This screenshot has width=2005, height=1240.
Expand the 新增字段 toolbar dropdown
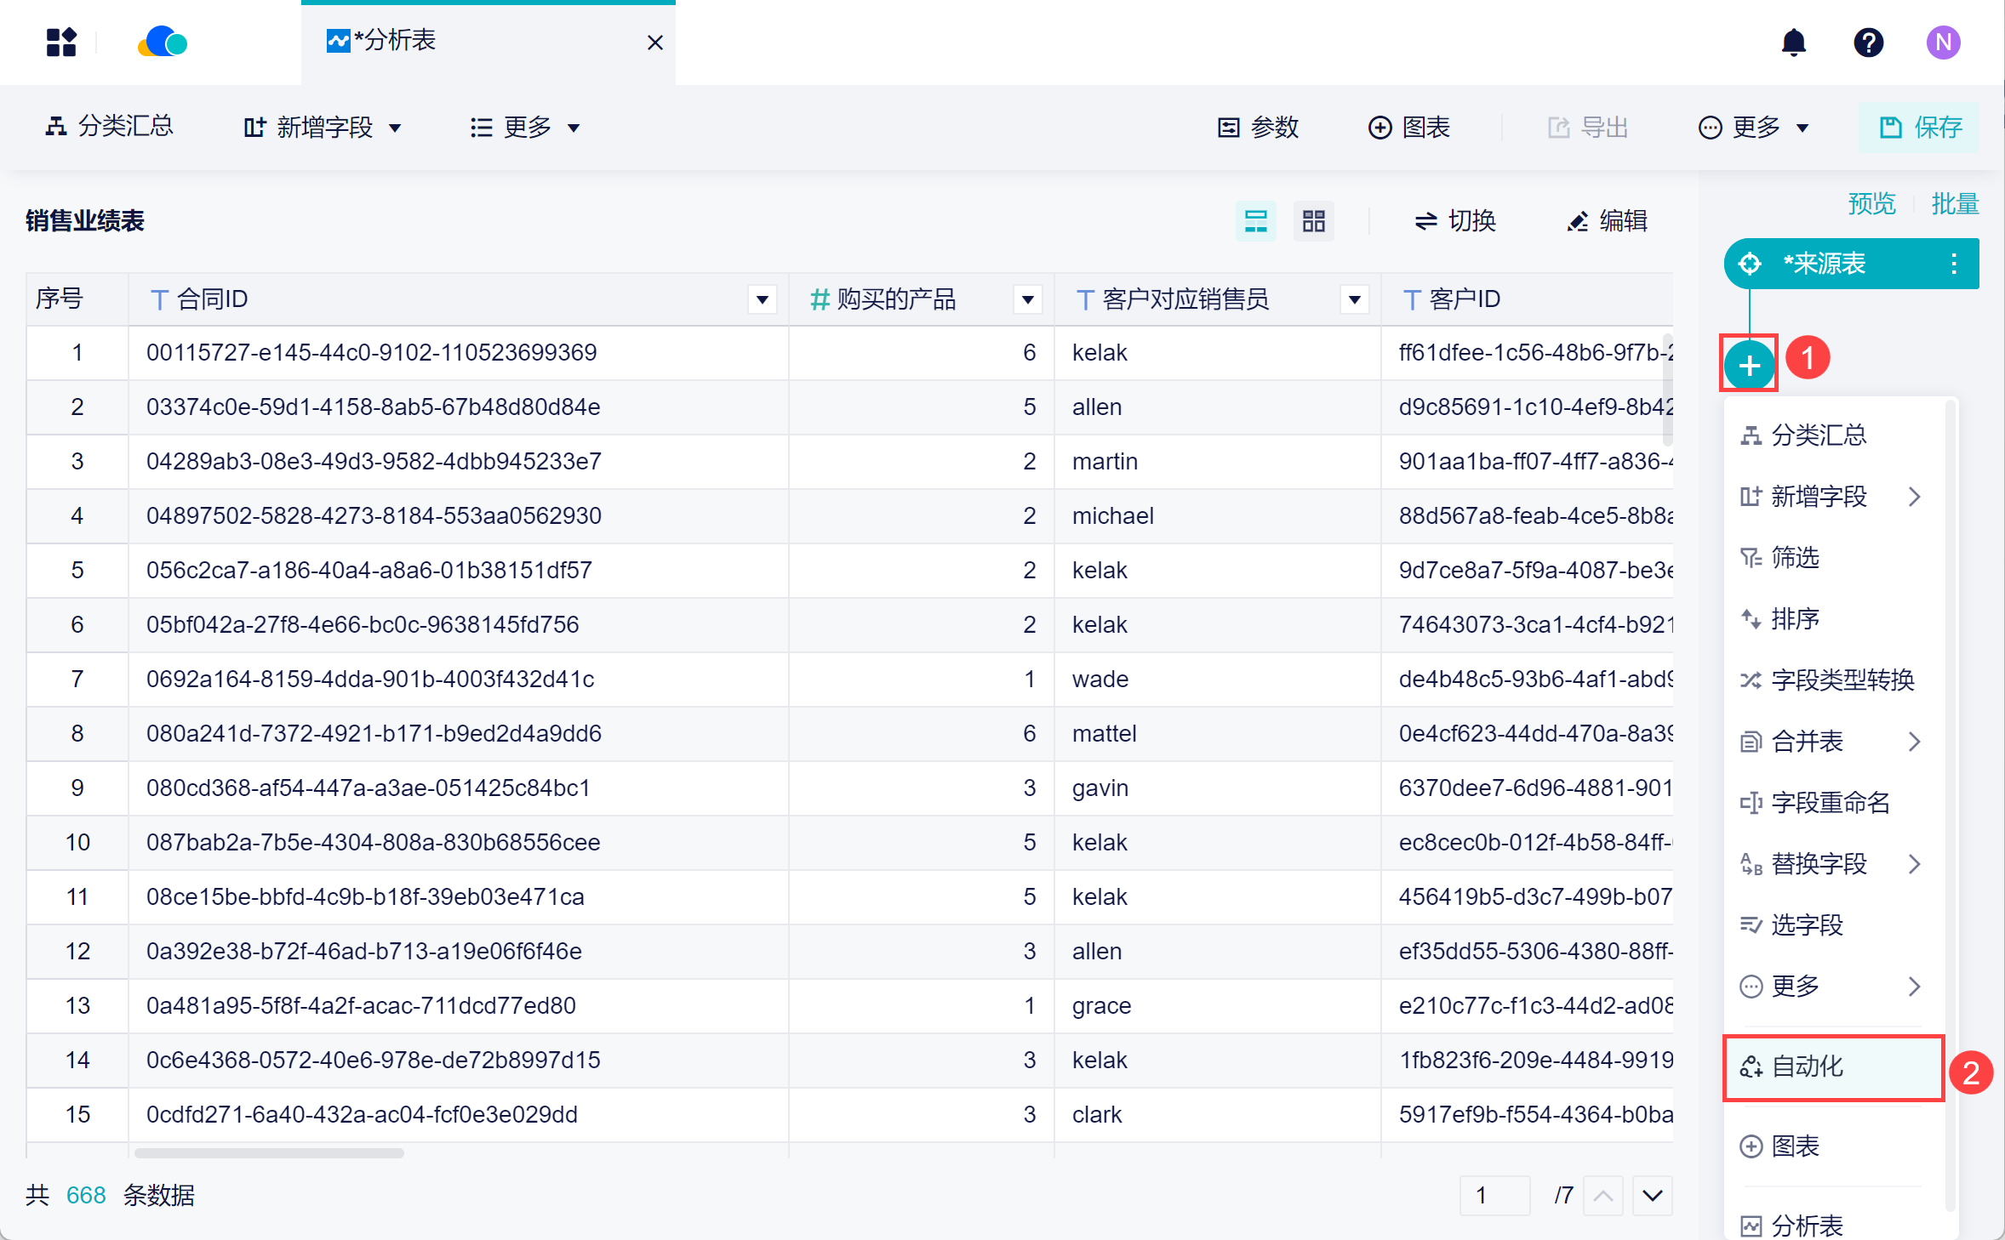pyautogui.click(x=323, y=128)
